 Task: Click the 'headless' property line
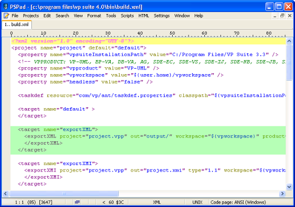(85, 82)
